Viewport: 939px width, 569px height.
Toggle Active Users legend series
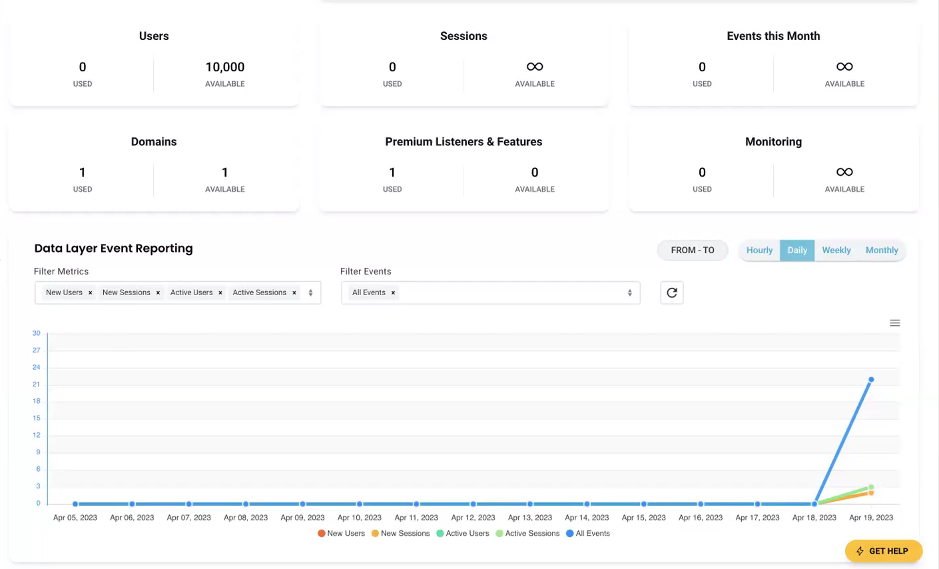coord(463,534)
